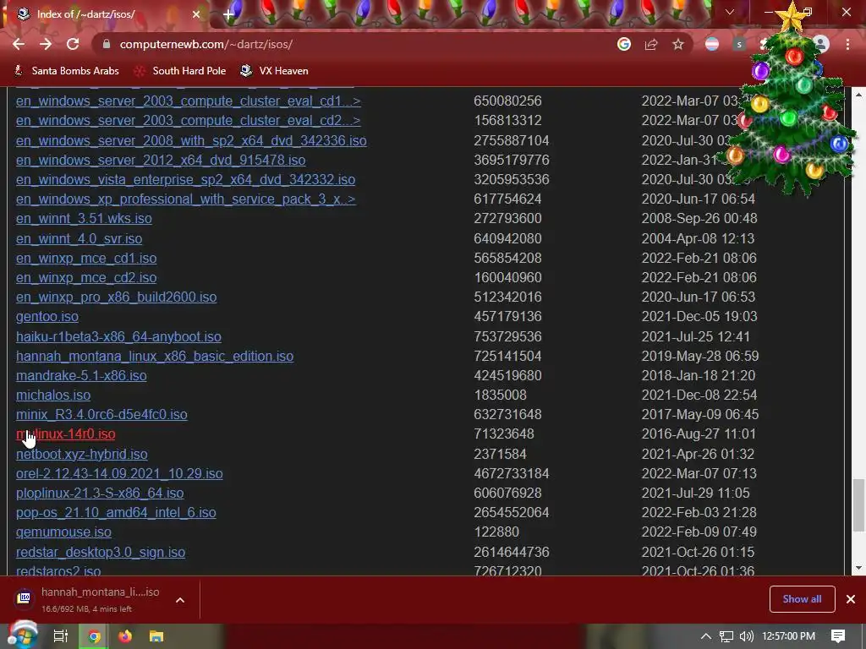Download redstar_desktop3.0_sign.iso
The height and width of the screenshot is (649, 866).
click(x=101, y=552)
